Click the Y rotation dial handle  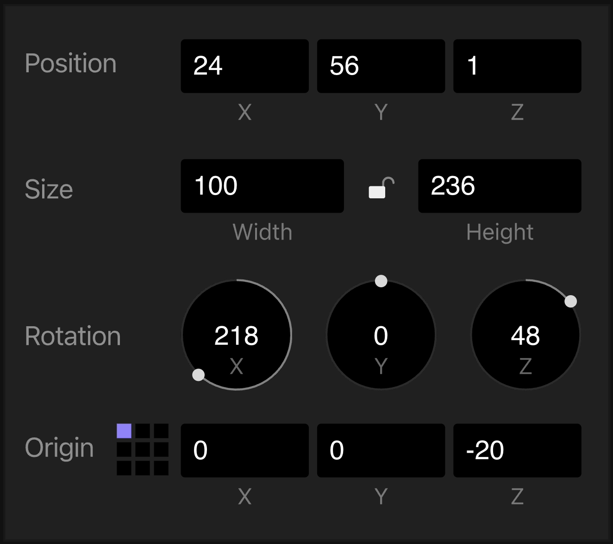pyautogui.click(x=381, y=281)
